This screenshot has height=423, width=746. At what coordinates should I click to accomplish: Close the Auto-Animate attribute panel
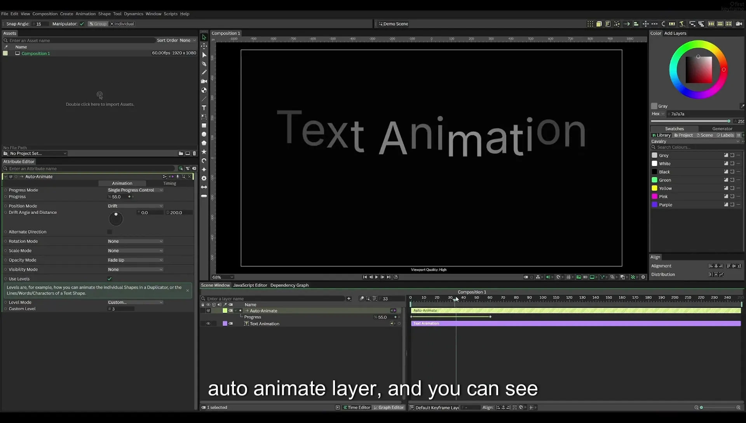[190, 177]
